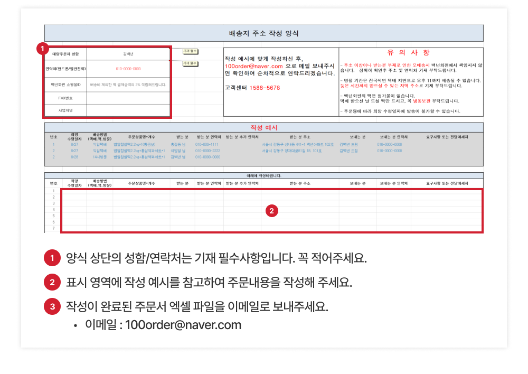Click the '희망 수령일자' header in the input table

click(x=74, y=183)
